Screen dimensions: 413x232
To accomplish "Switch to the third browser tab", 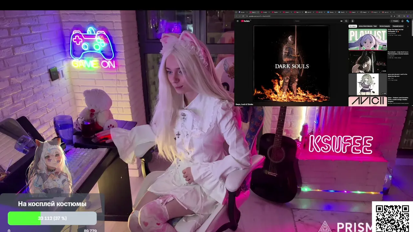I will click(x=265, y=12).
